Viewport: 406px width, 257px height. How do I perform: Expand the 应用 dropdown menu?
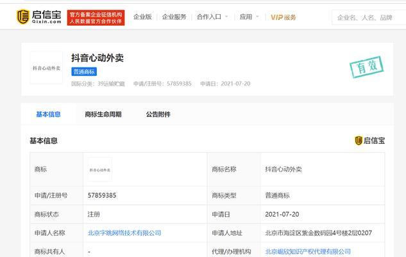pyautogui.click(x=249, y=17)
